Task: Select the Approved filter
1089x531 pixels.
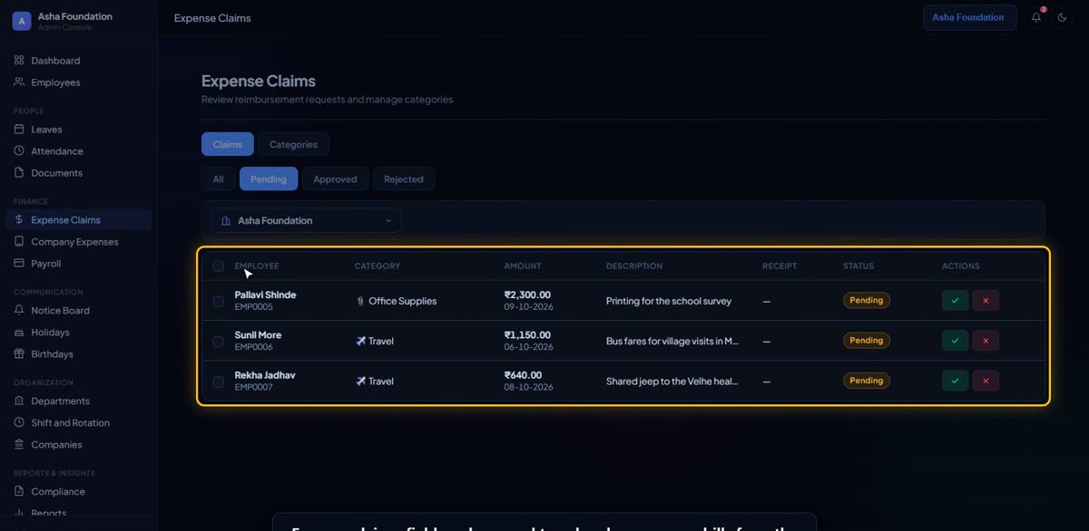Action: (336, 179)
